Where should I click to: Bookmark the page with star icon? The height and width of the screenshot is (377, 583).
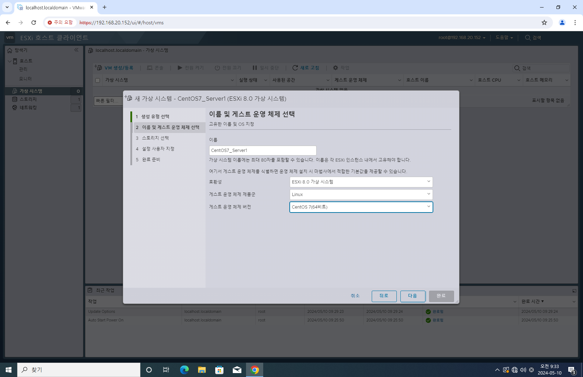(544, 23)
